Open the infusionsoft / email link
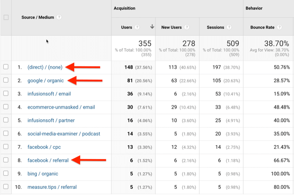Viewport: 294px width, 195px height. [x=49, y=94]
